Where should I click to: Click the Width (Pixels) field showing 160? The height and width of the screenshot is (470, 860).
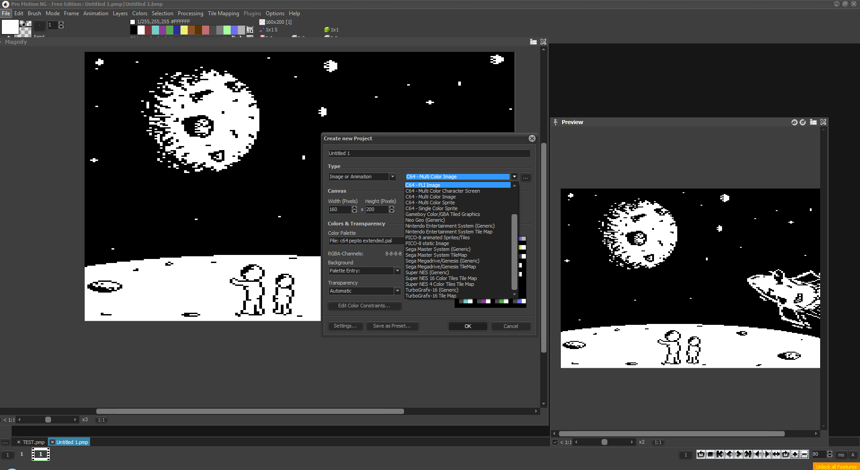pos(340,210)
